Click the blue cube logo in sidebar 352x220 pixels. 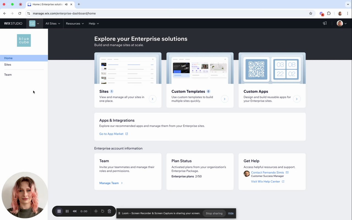(24, 40)
